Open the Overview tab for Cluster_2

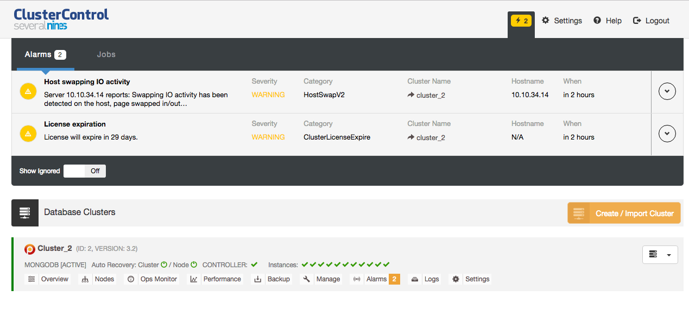(55, 279)
